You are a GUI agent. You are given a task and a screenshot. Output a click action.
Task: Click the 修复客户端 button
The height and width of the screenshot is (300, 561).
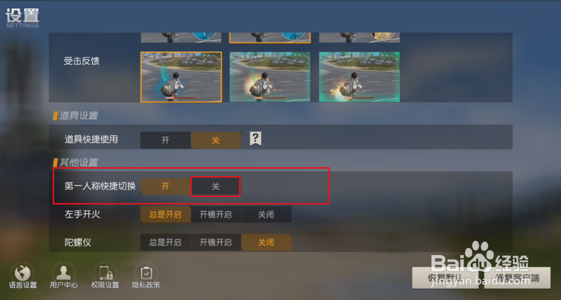click(x=518, y=278)
